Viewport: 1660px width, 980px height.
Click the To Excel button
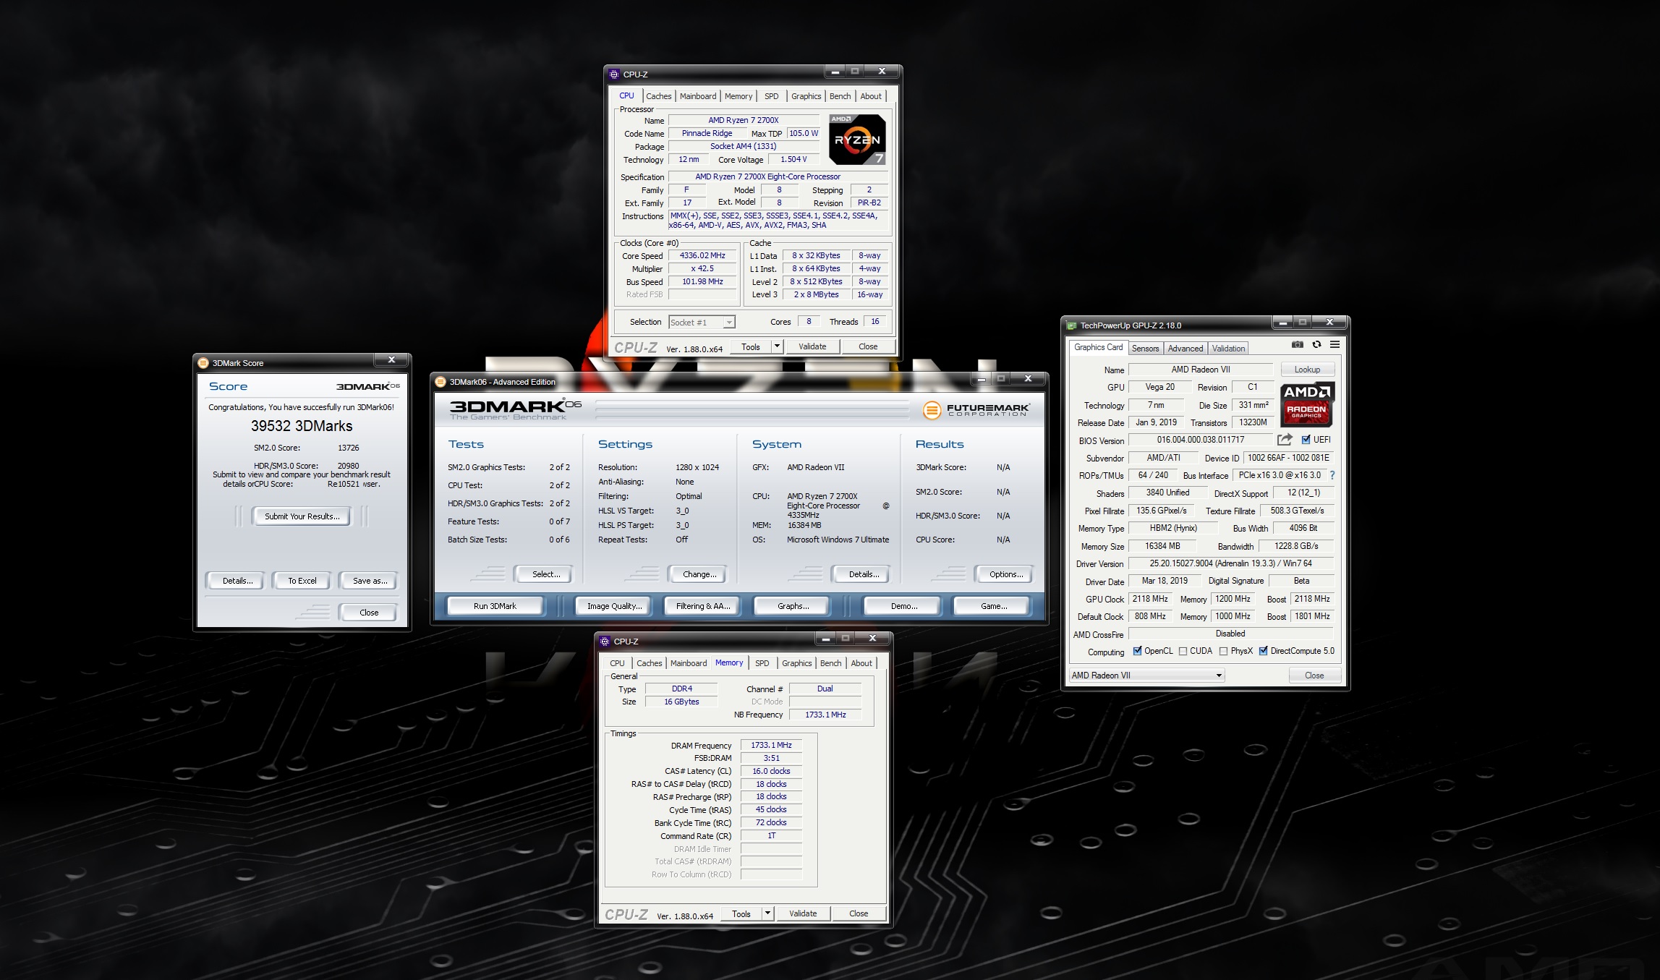302,581
